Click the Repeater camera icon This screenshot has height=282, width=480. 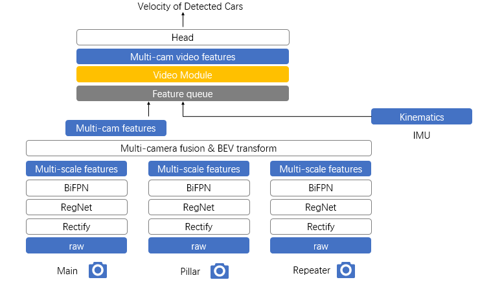point(346,270)
